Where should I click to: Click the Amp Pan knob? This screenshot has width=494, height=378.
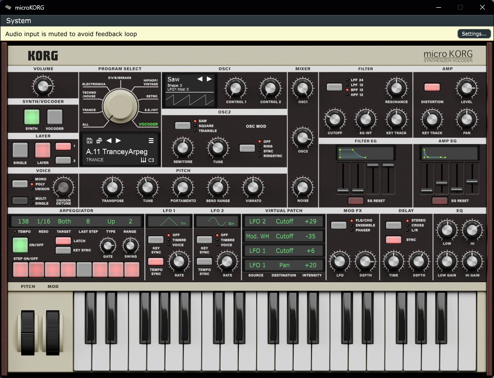(467, 119)
